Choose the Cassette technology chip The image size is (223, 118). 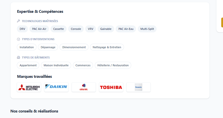pyautogui.click(x=59, y=29)
